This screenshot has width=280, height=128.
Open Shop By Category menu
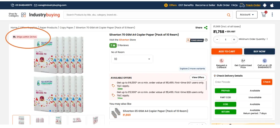(17, 15)
